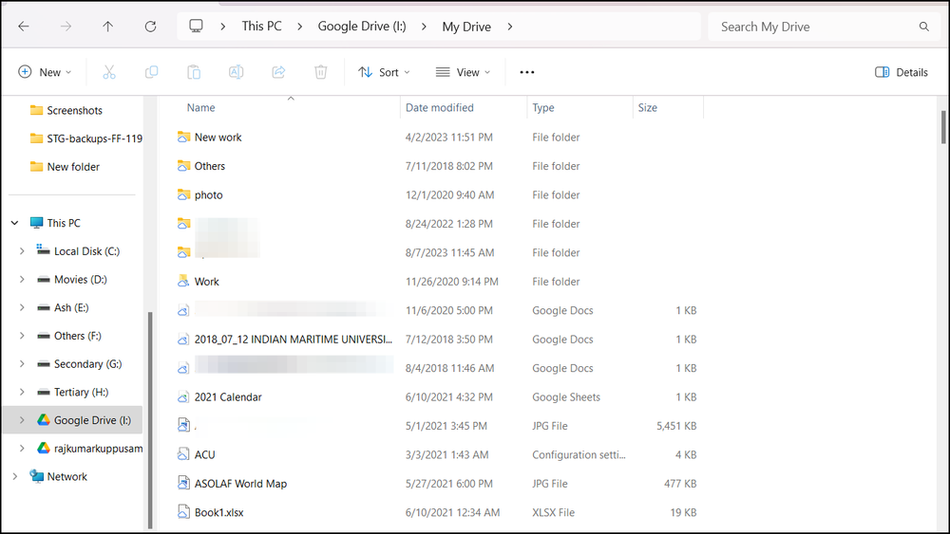The image size is (950, 534).
Task: Click navigation pane scrollbar
Action: point(150,419)
